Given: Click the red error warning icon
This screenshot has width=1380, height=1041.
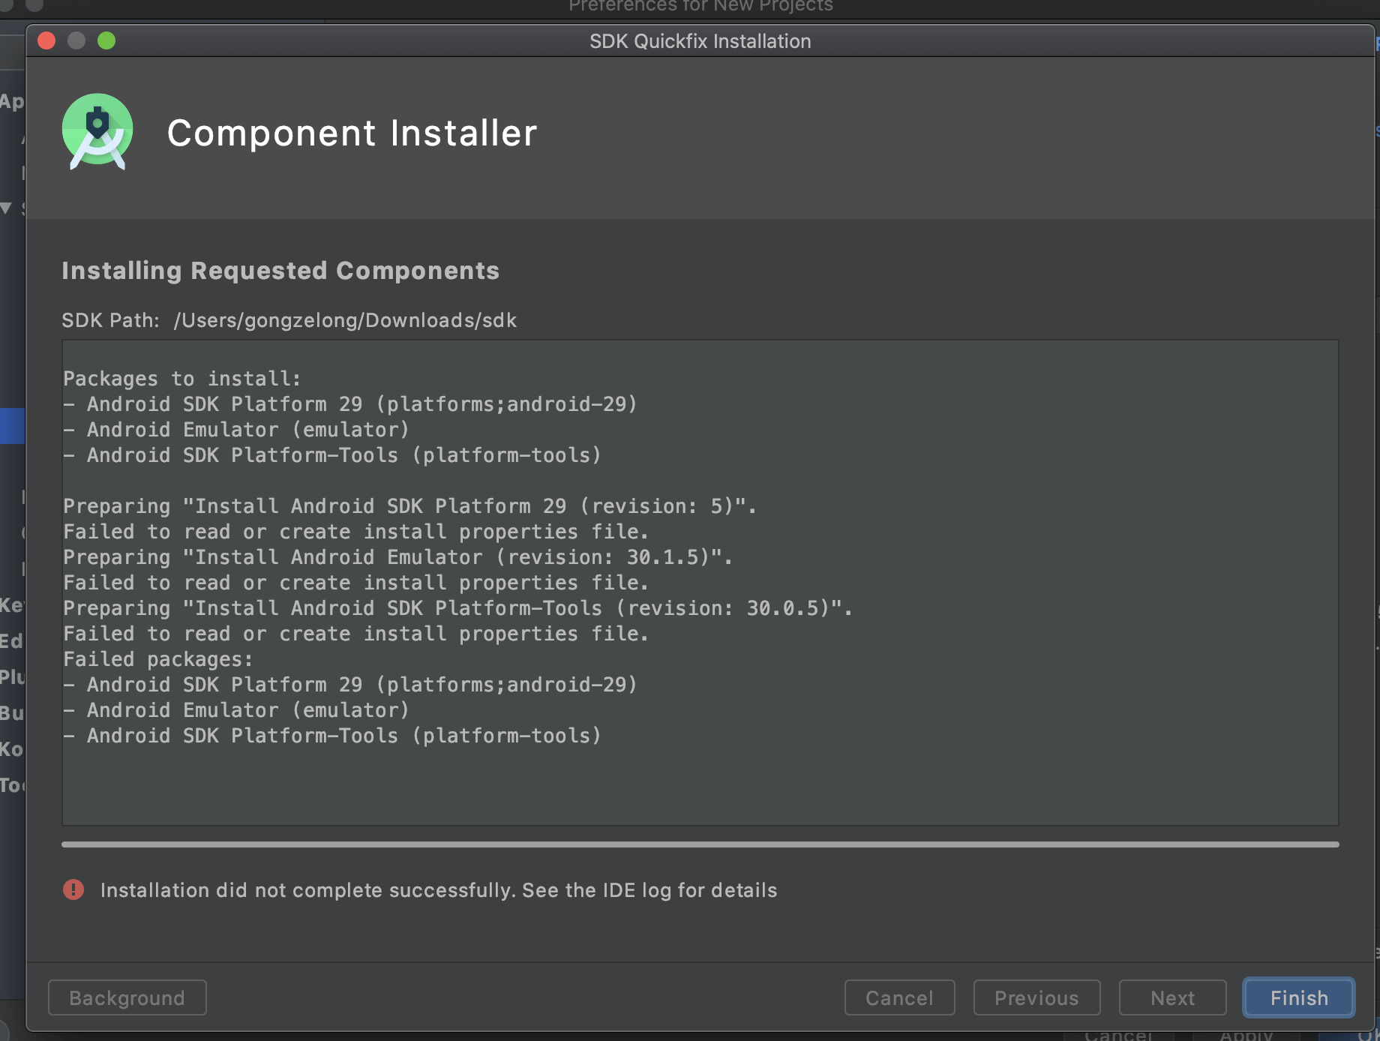Looking at the screenshot, I should pos(73,889).
